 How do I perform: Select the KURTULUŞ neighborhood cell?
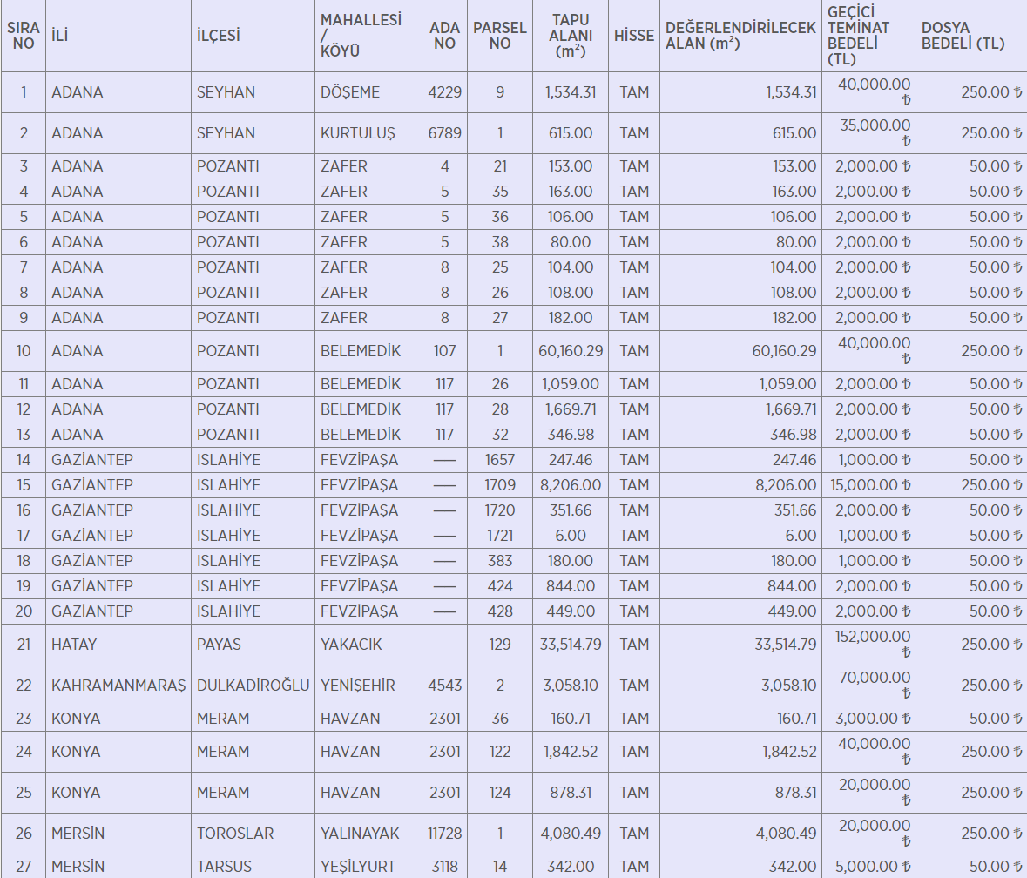[x=357, y=133]
